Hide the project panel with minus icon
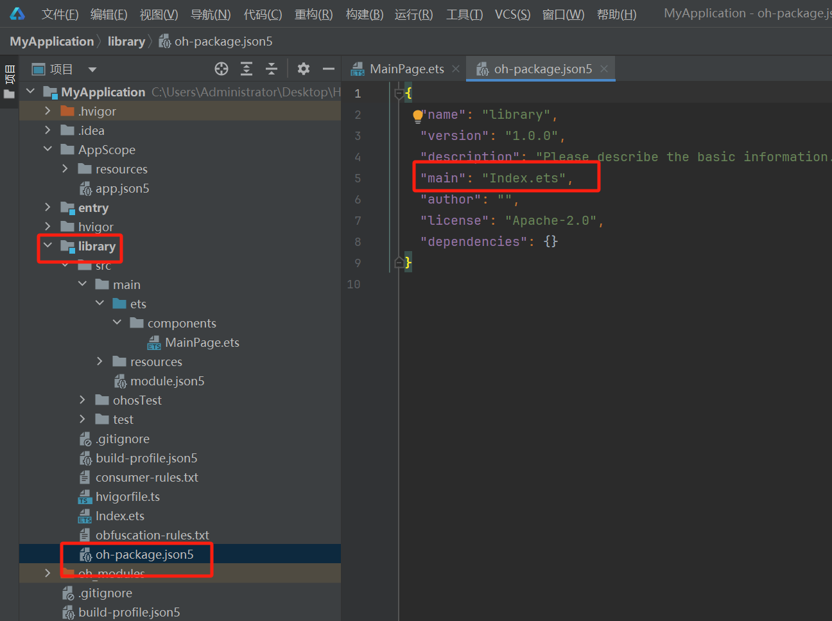 pyautogui.click(x=329, y=69)
